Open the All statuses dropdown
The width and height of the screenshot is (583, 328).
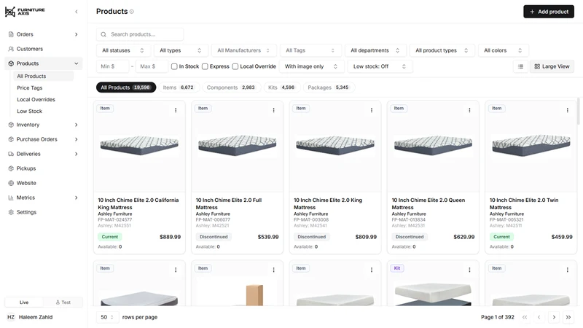pyautogui.click(x=123, y=50)
